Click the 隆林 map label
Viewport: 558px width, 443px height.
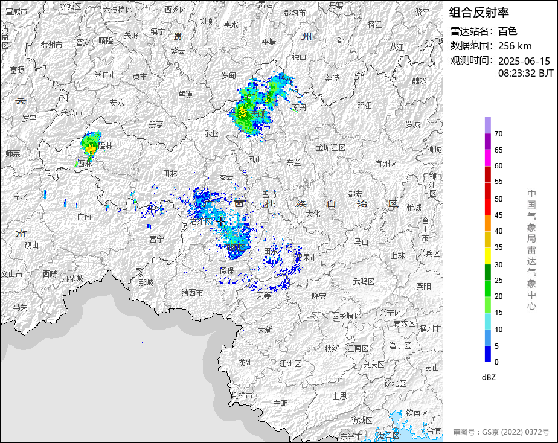[x=105, y=145]
